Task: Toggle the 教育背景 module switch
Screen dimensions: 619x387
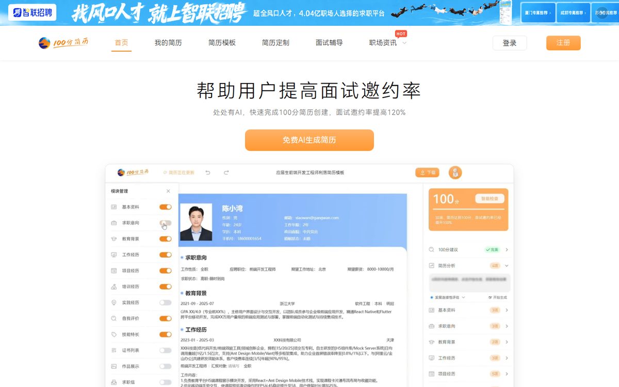Action: [166, 239]
